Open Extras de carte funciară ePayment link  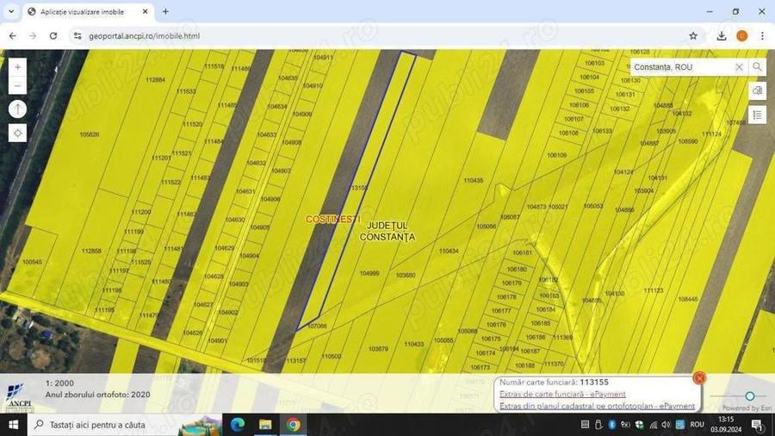click(562, 394)
